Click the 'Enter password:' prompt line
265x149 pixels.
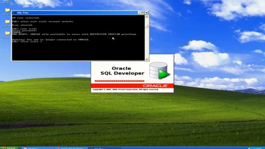click(24, 31)
